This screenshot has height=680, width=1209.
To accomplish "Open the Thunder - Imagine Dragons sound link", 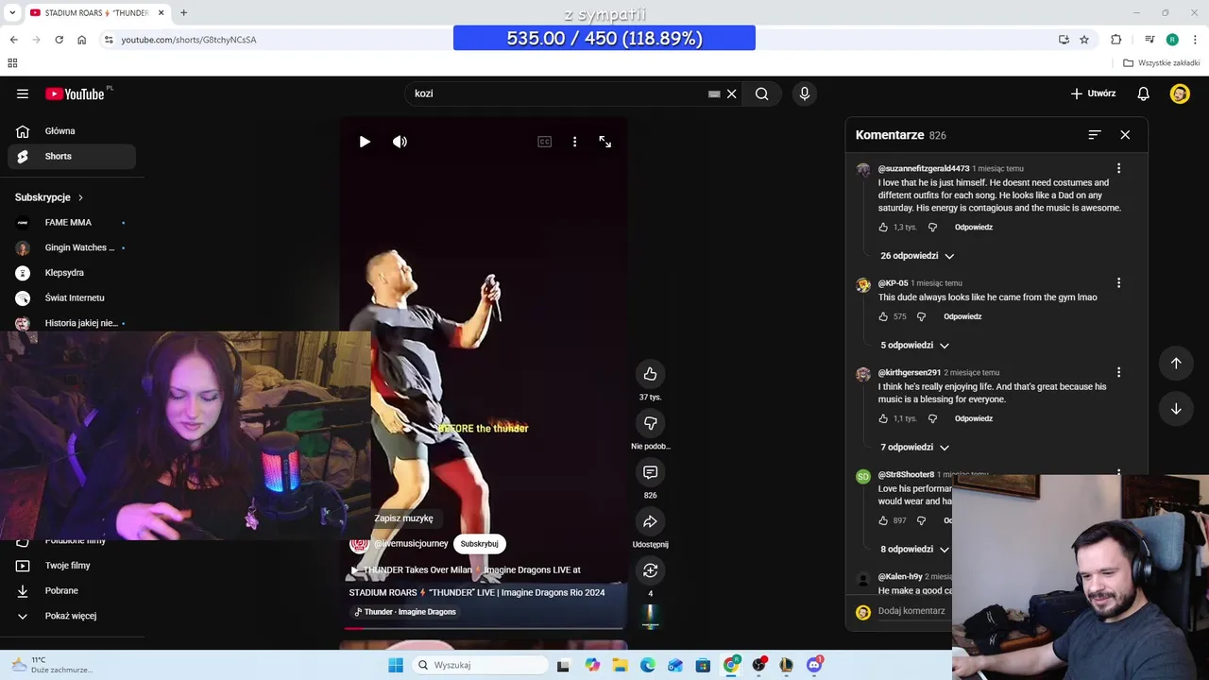I will 404,612.
